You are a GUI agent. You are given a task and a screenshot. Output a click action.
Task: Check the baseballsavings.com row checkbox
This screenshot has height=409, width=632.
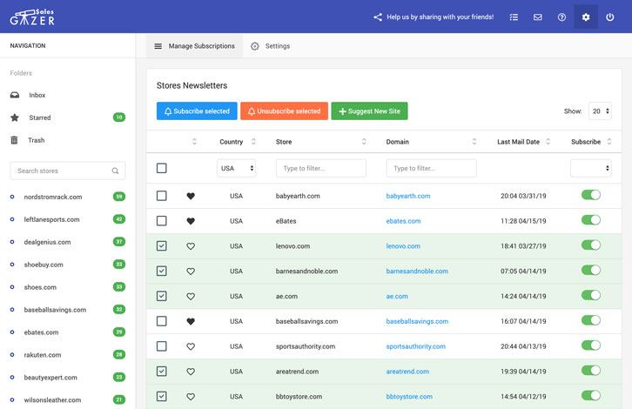162,321
